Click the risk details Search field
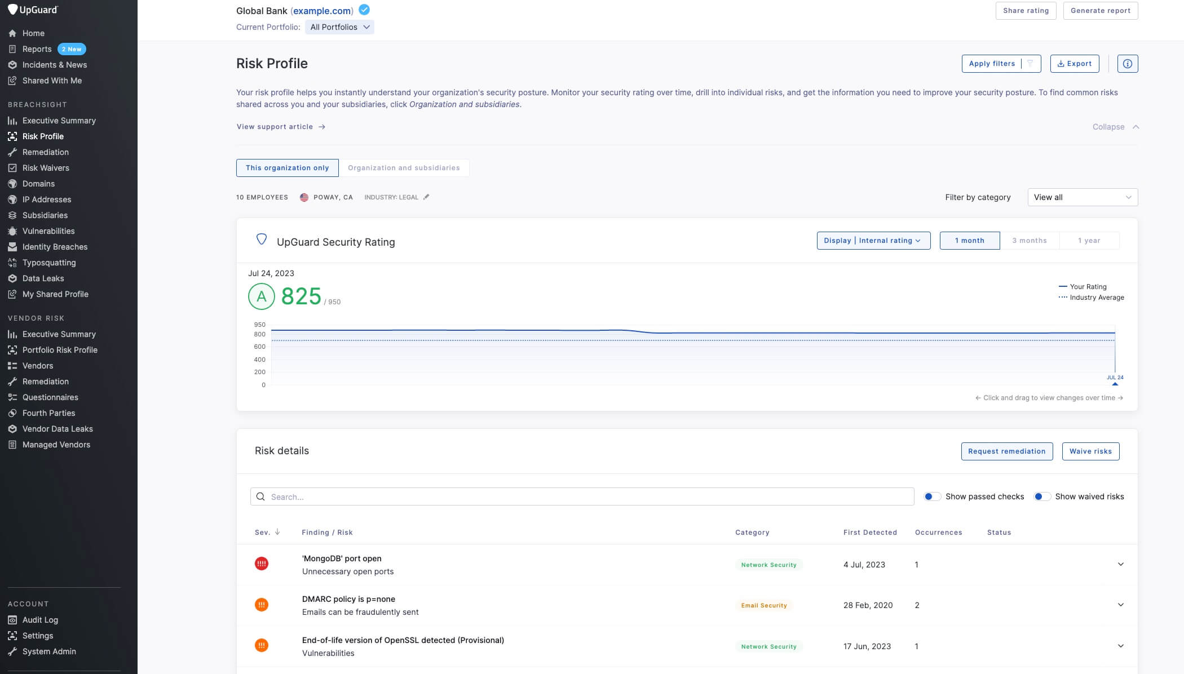1184x674 pixels. pyautogui.click(x=582, y=496)
